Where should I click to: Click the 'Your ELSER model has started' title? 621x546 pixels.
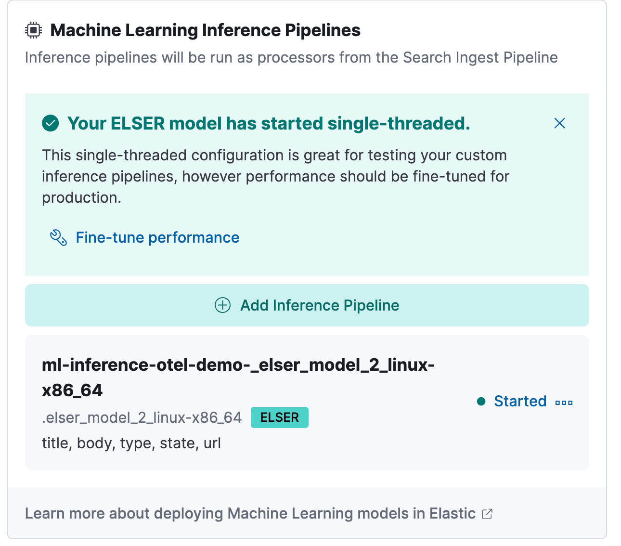[269, 124]
